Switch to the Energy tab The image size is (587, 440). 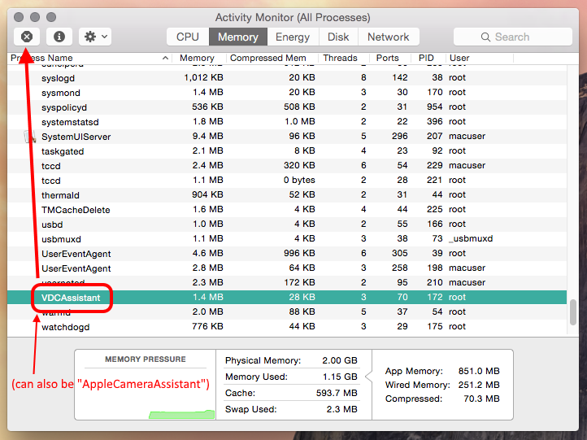292,37
